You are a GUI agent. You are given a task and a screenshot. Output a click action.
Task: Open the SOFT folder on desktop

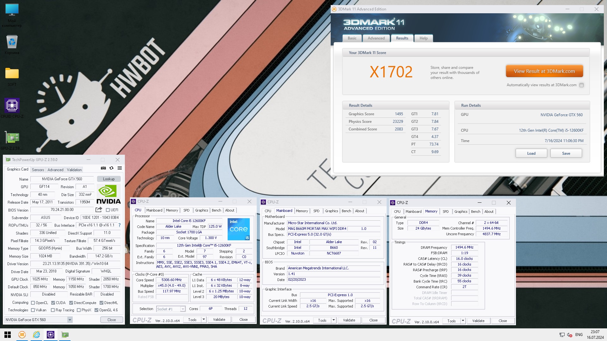(12, 77)
